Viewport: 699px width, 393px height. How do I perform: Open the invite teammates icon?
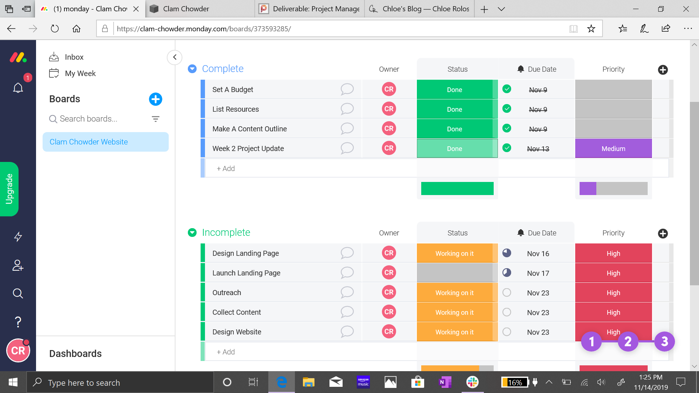tap(18, 266)
